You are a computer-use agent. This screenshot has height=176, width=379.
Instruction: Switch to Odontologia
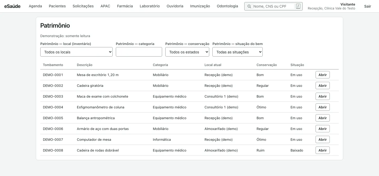(x=227, y=6)
